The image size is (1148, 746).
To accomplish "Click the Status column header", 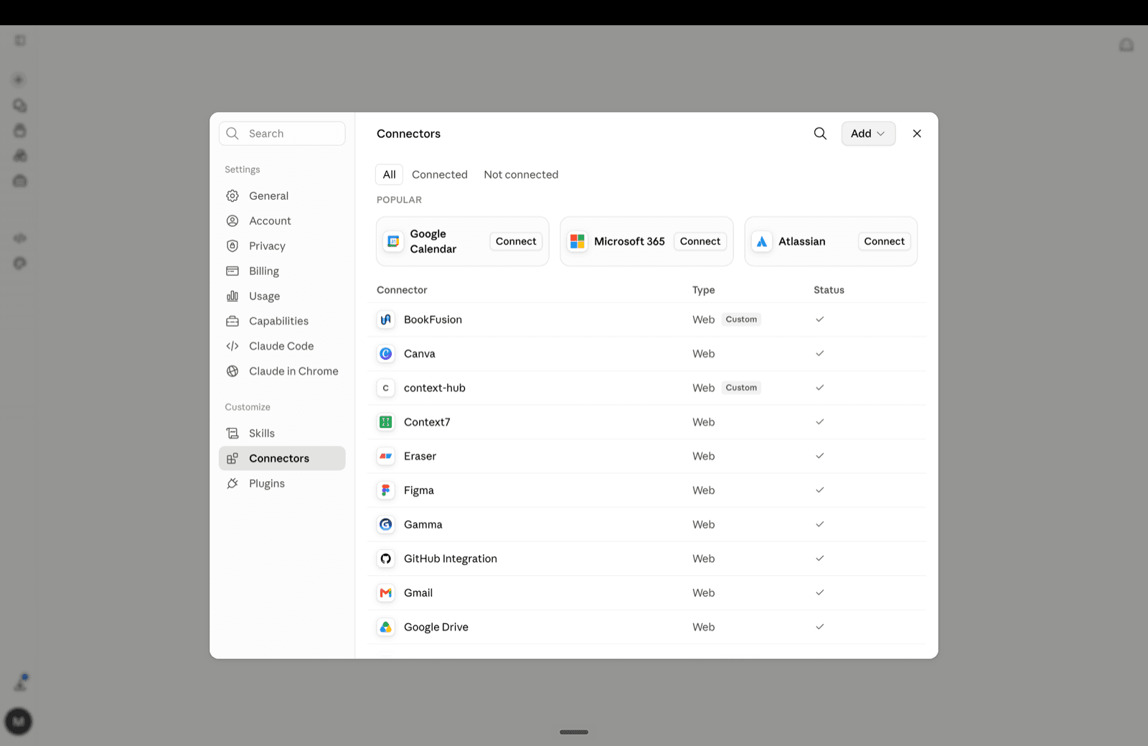I will click(x=829, y=290).
